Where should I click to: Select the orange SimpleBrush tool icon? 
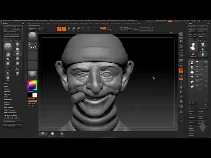click(193, 54)
